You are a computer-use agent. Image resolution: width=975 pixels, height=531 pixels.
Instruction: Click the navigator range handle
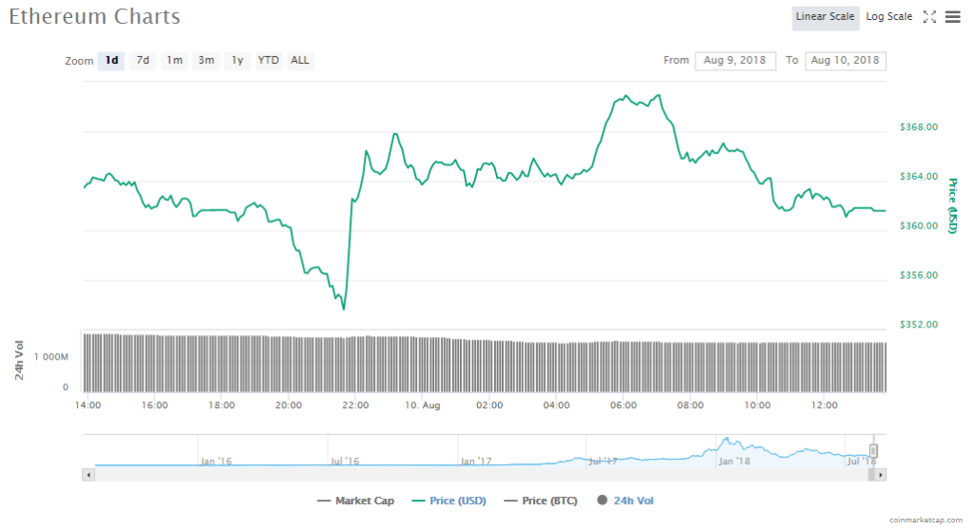pyautogui.click(x=873, y=451)
